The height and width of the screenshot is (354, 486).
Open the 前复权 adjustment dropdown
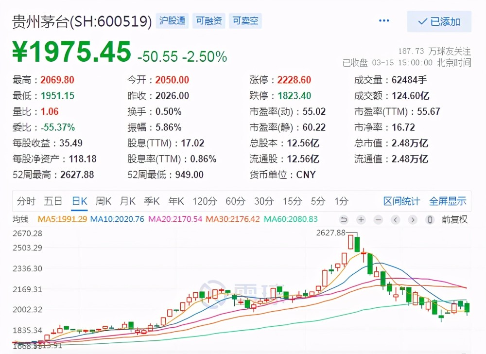454,220
